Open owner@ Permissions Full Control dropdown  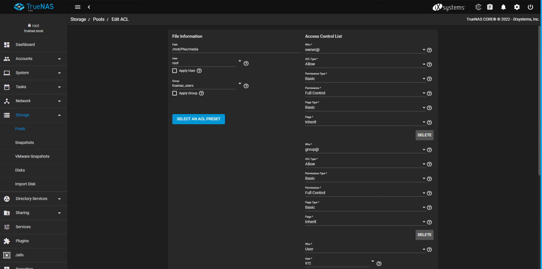point(365,93)
